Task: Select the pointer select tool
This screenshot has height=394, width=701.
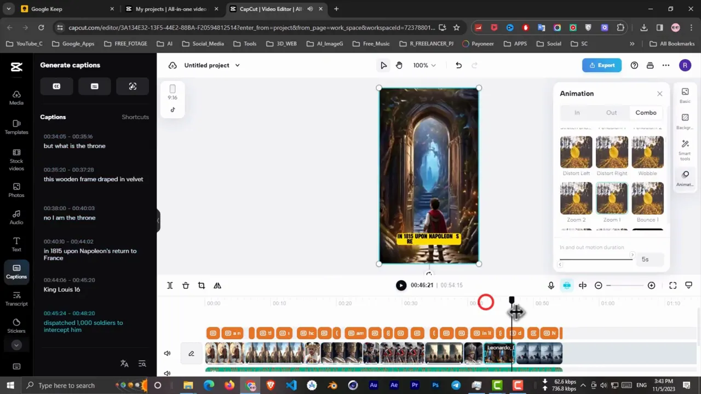Action: pos(383,65)
